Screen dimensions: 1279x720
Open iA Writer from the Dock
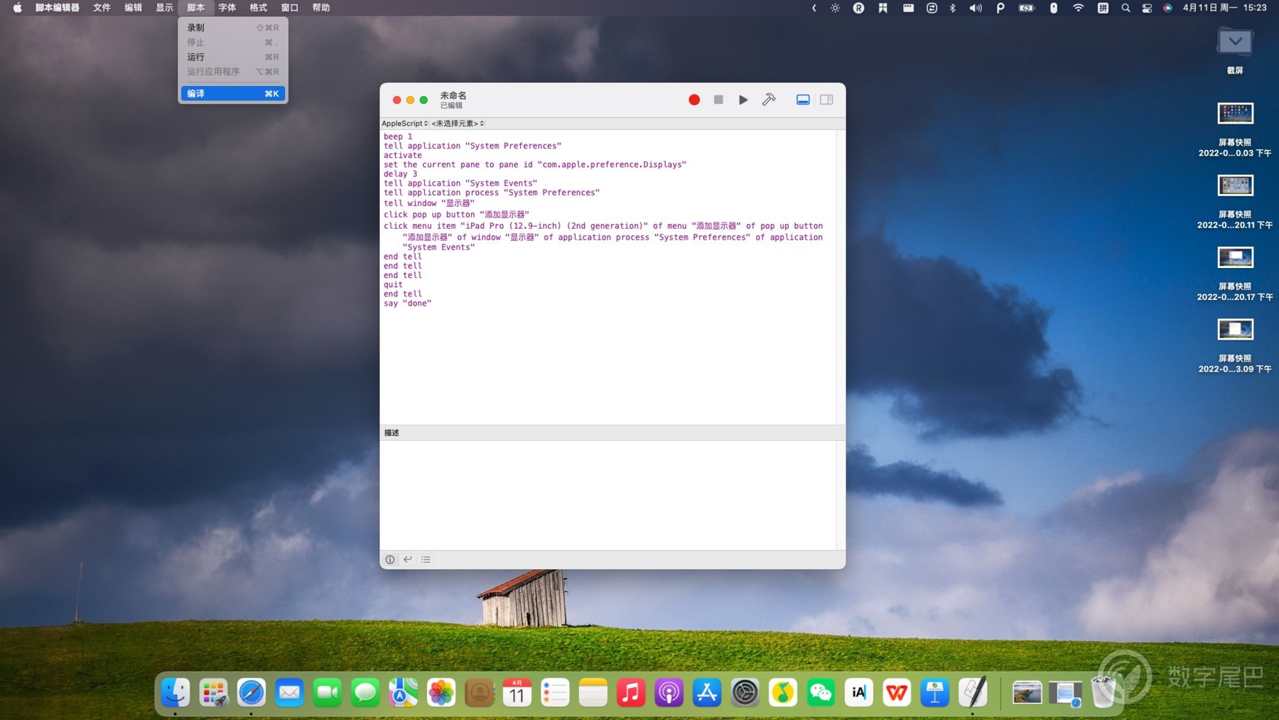pos(859,692)
